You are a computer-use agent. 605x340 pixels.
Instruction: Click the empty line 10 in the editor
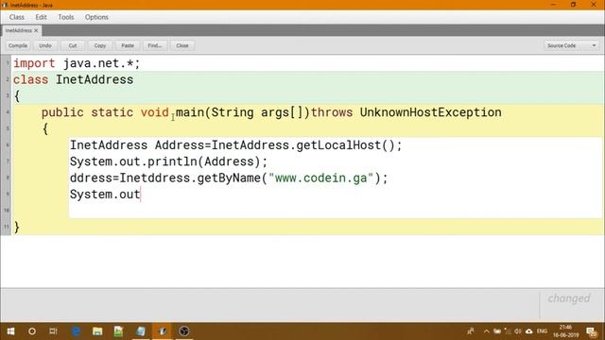(x=336, y=210)
